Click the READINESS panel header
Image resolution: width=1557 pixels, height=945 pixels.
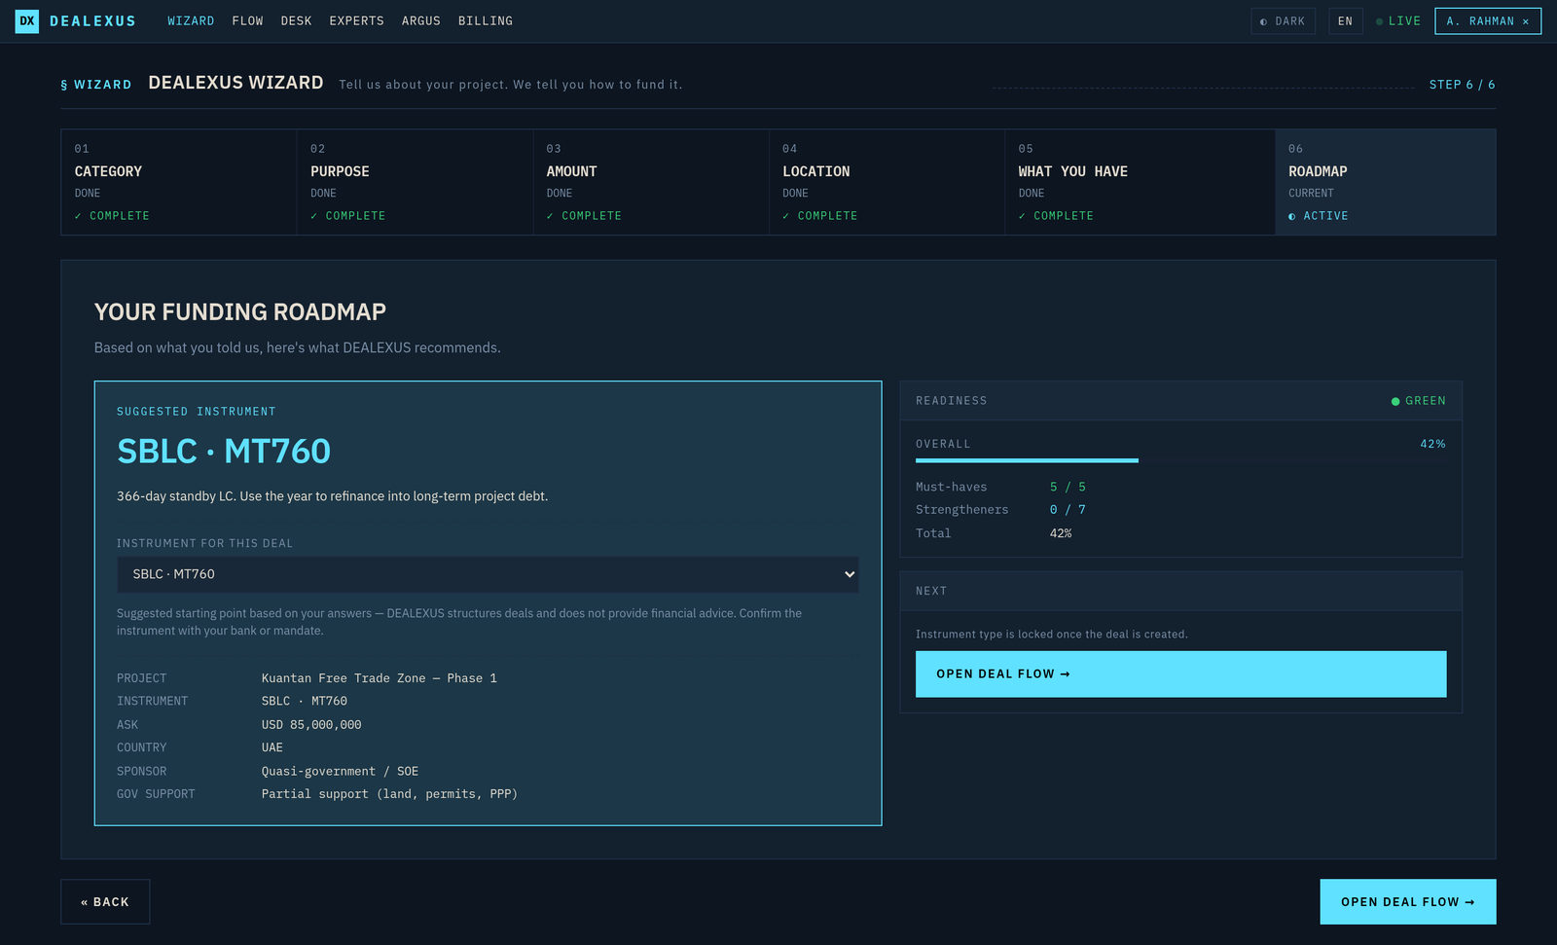pos(1180,401)
